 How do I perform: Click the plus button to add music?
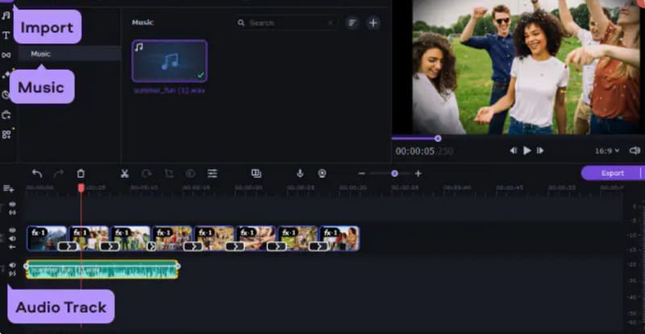click(372, 23)
